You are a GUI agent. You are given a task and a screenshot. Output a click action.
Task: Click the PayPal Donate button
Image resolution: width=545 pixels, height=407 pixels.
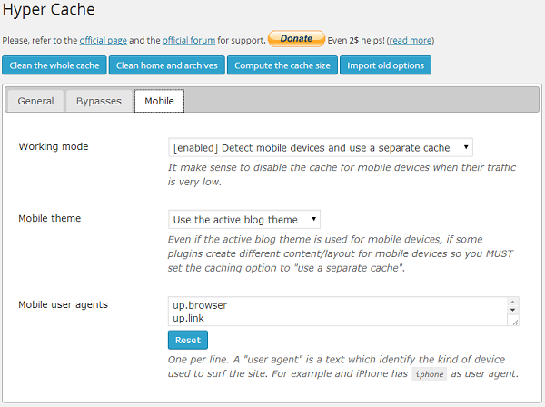296,38
